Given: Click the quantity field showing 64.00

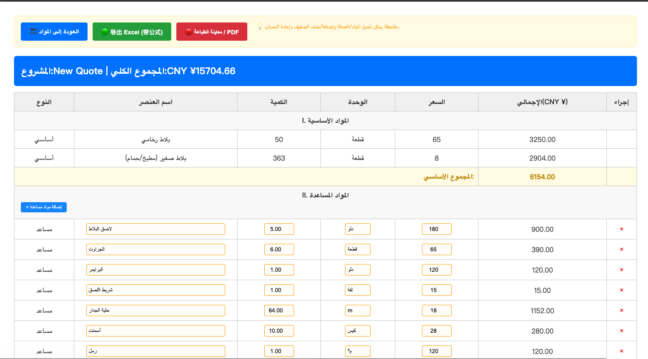Looking at the screenshot, I should 279,310.
